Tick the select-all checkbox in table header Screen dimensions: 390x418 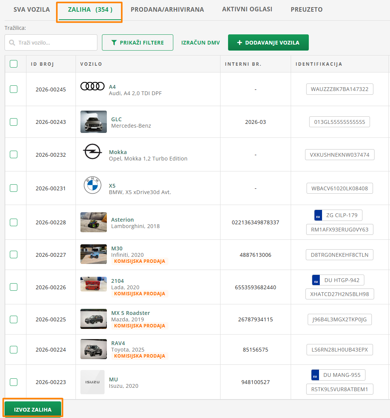pyautogui.click(x=14, y=64)
